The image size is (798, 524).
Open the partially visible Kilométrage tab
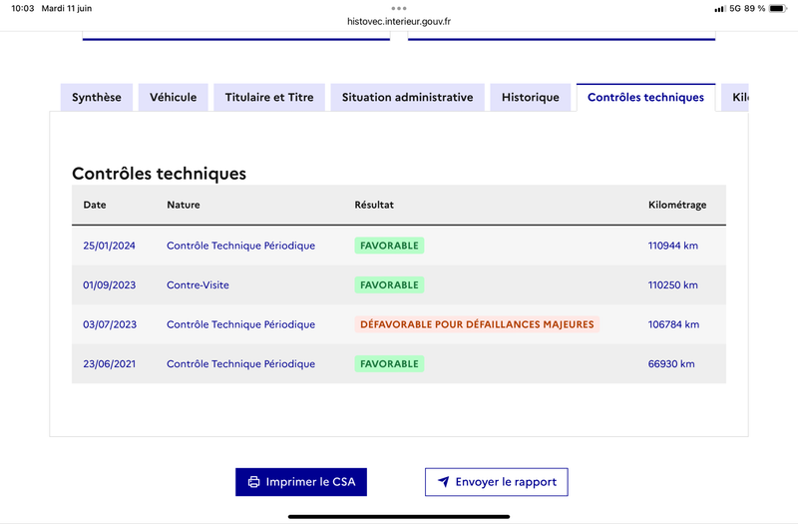coord(735,97)
